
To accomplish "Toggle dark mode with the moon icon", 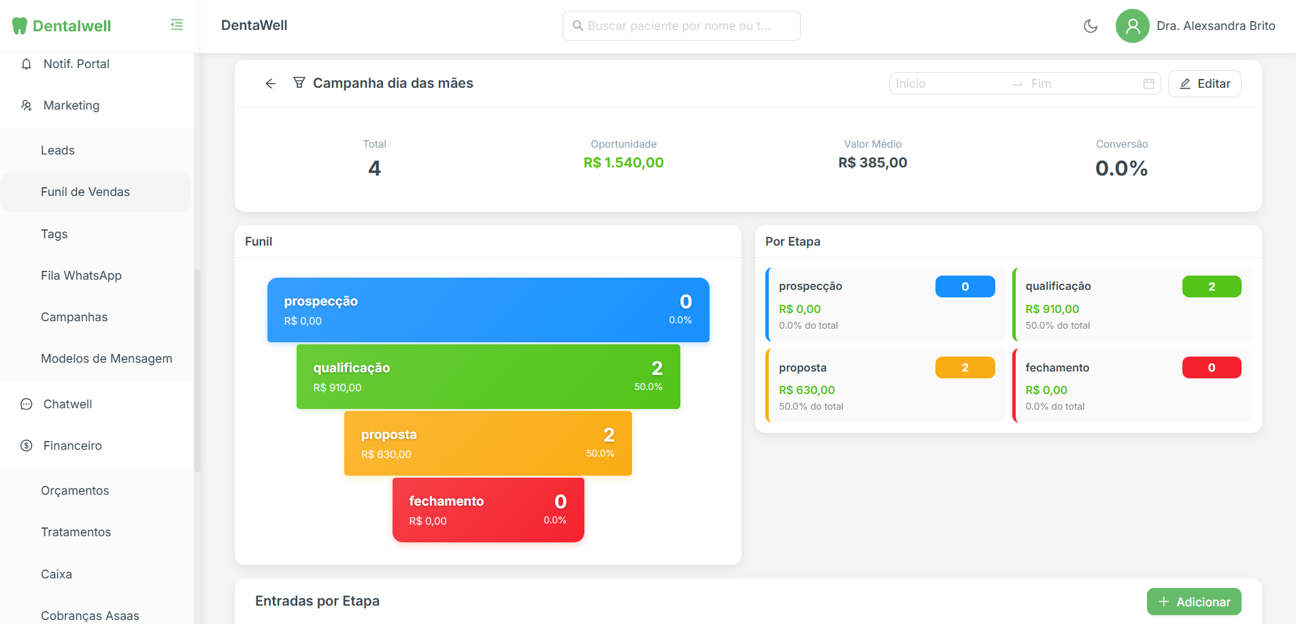I will (x=1091, y=26).
